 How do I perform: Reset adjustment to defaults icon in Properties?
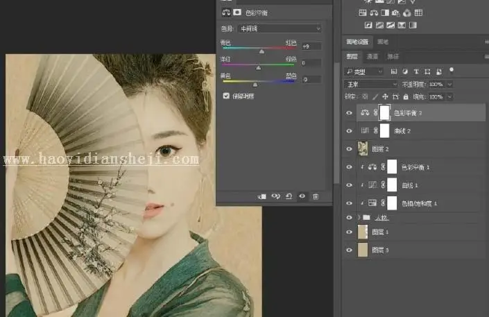(x=289, y=196)
